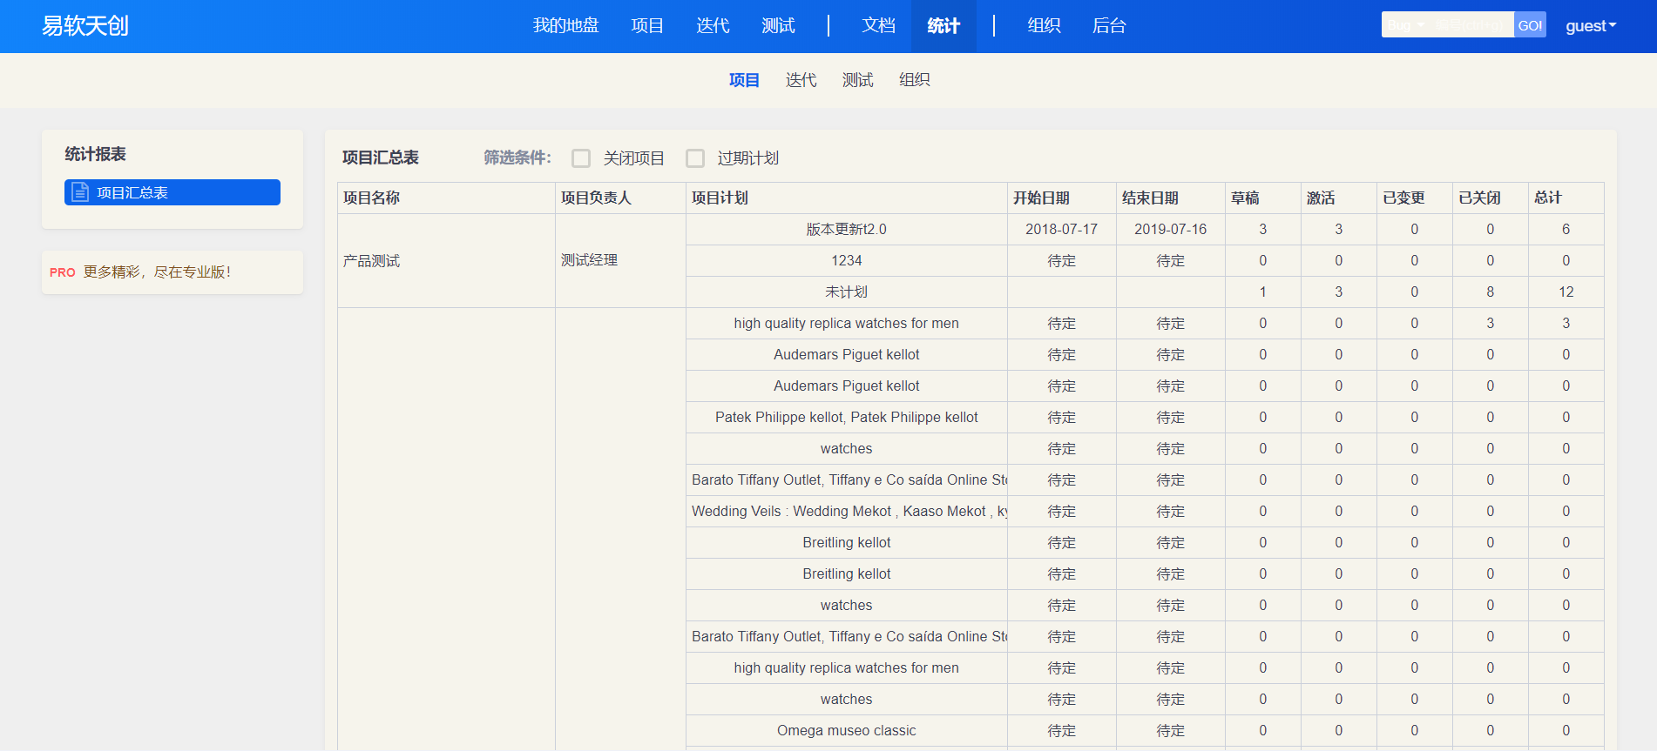This screenshot has height=751, width=1657.
Task: Select 项目汇总表 report in sidebar
Action: (x=172, y=192)
